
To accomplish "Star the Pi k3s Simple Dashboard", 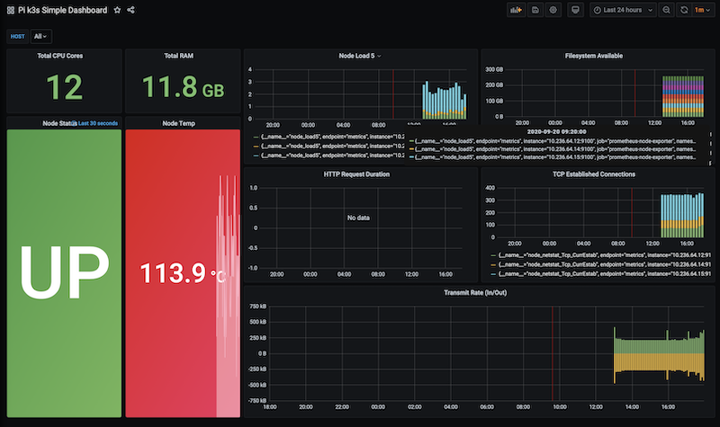I will click(117, 10).
